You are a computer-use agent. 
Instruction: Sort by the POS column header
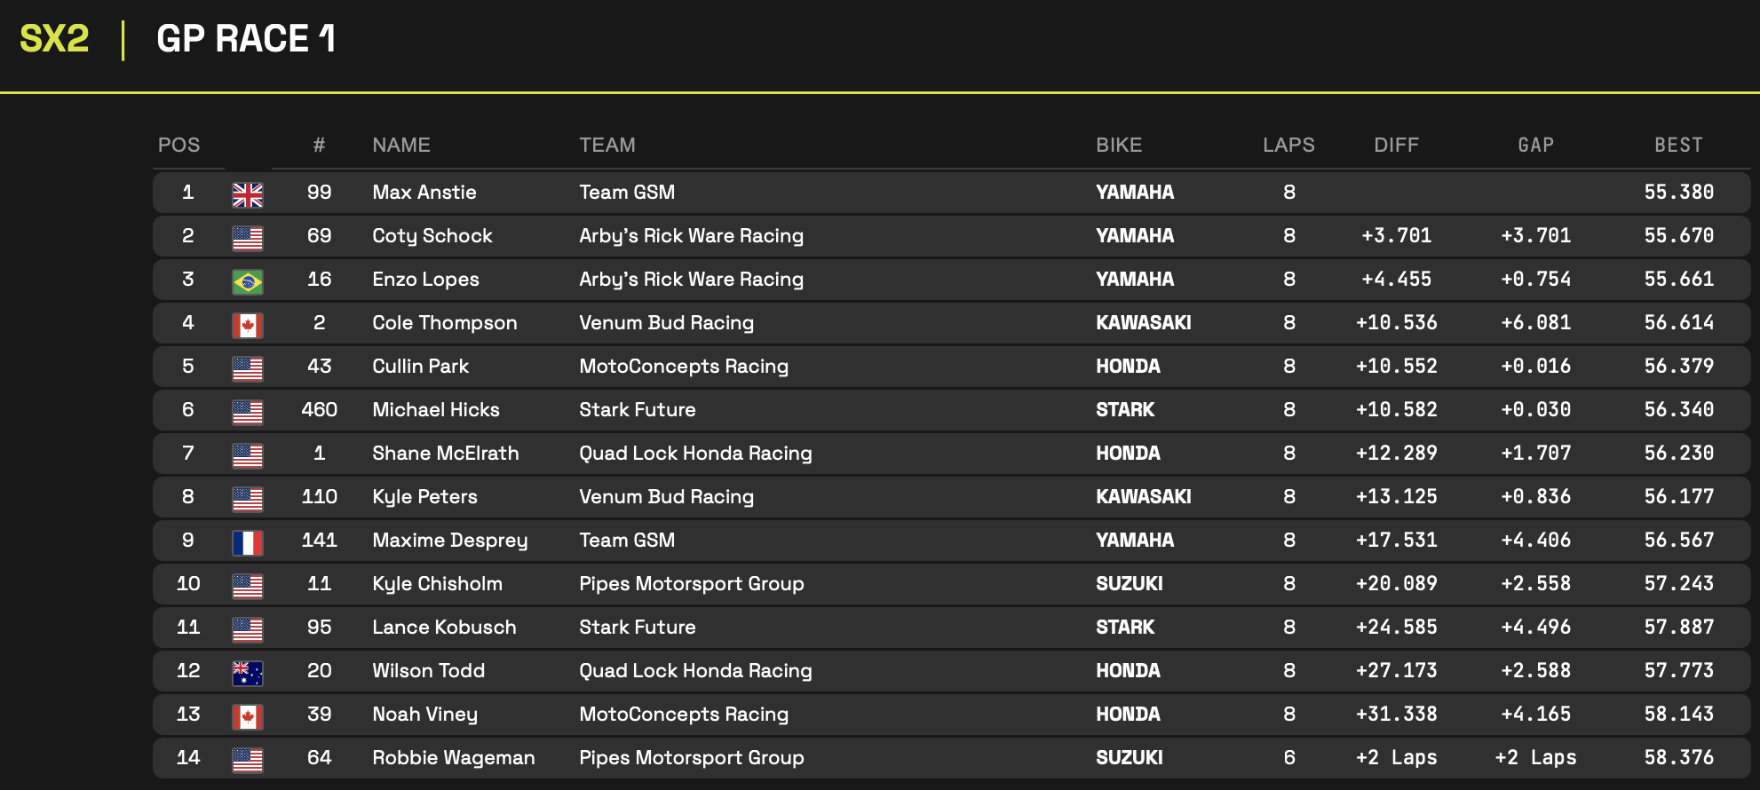click(x=179, y=145)
